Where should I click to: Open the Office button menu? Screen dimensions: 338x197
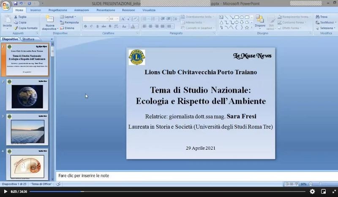pyautogui.click(x=6, y=6)
